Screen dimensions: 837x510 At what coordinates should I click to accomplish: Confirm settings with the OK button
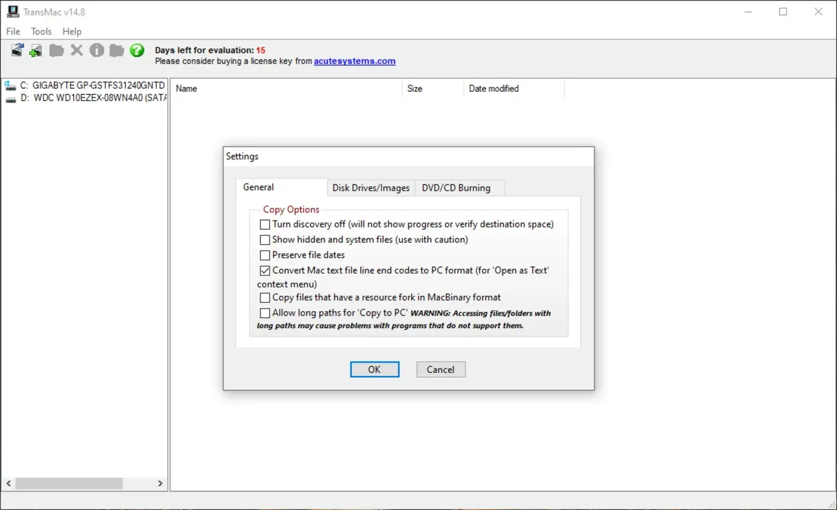point(374,369)
